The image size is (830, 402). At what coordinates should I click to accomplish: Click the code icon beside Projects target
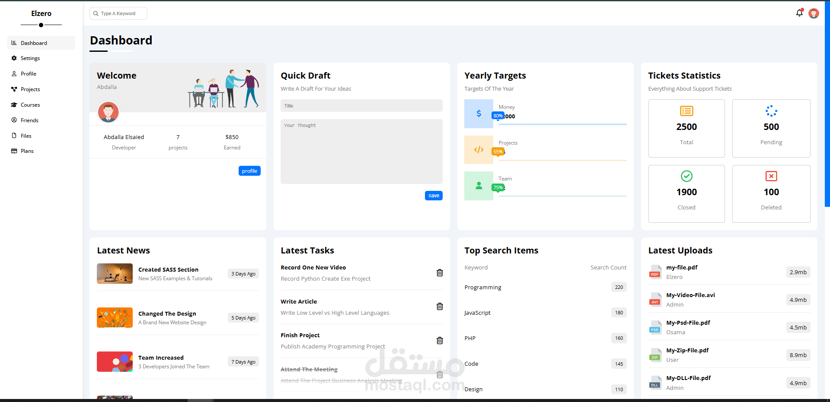(x=479, y=149)
